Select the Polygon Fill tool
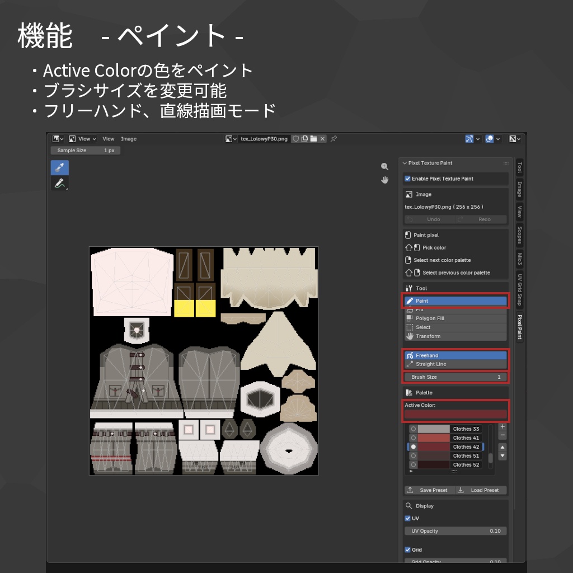 [455, 318]
